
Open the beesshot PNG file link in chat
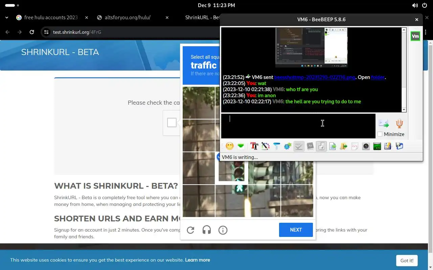point(315,77)
